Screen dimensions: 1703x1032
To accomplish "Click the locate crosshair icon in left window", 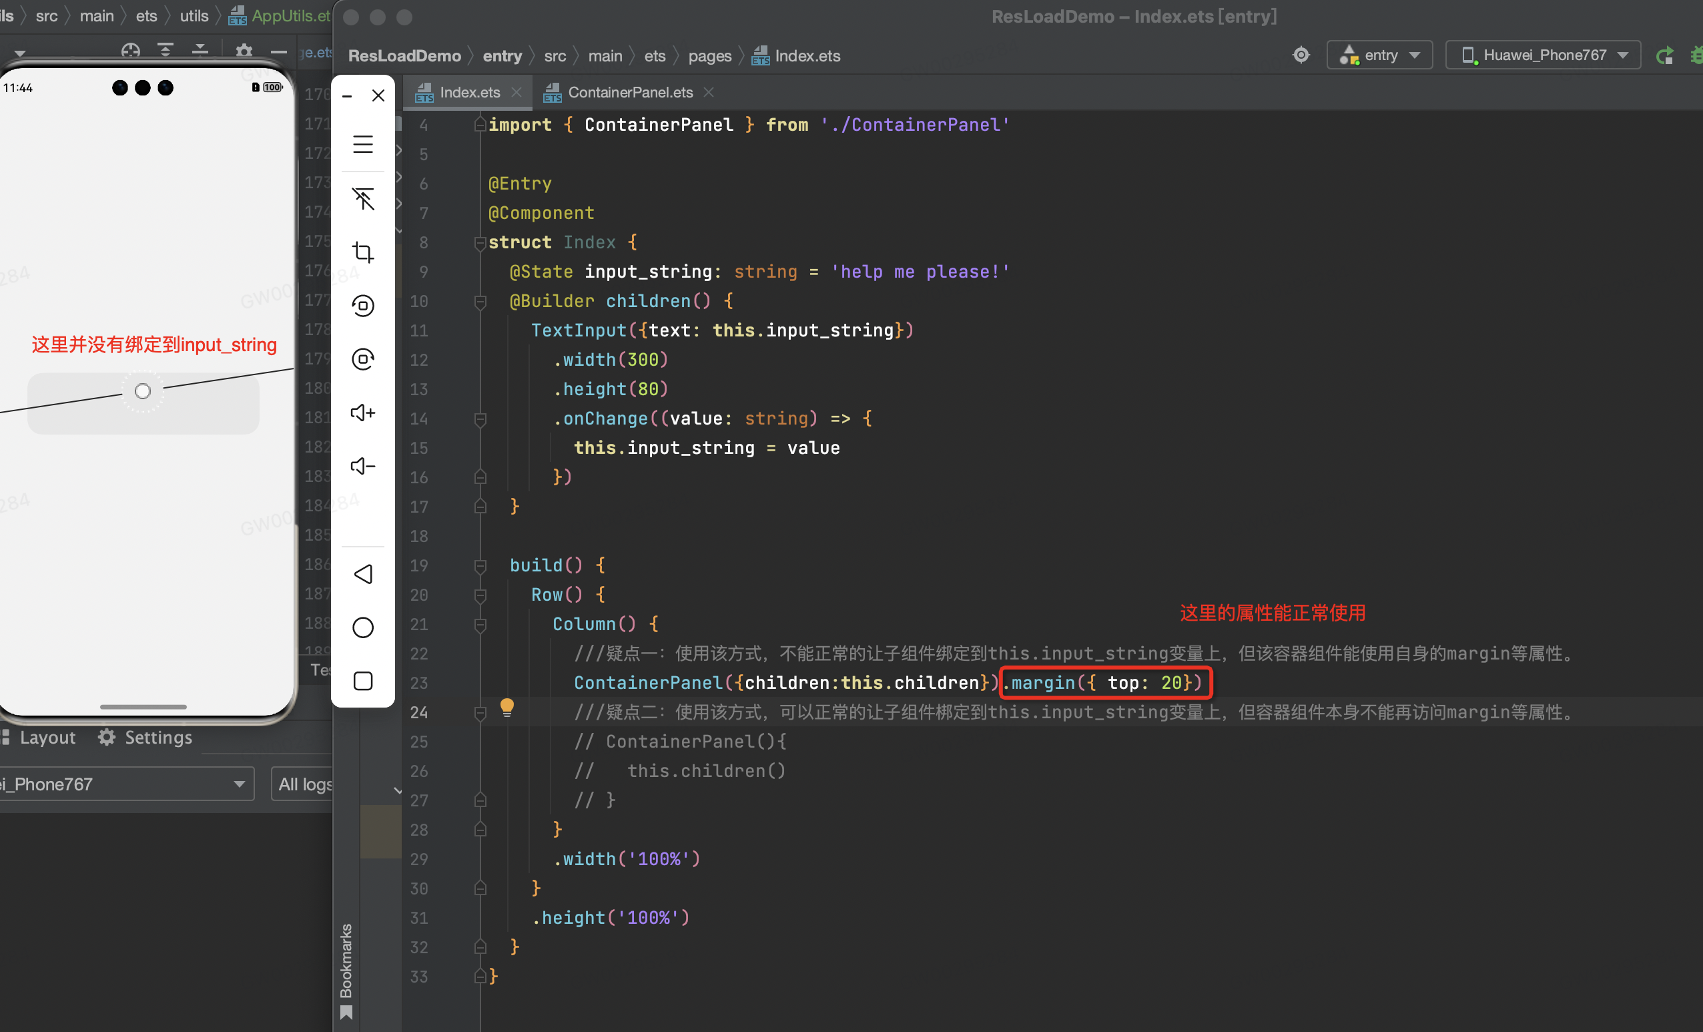I will click(131, 50).
